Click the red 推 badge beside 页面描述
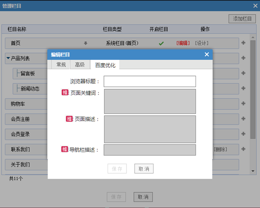The height and width of the screenshot is (208, 260). coord(69,119)
